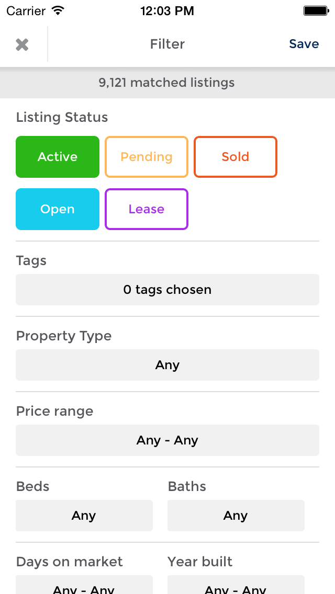Tap the 12:03 PM clock display

pyautogui.click(x=167, y=9)
